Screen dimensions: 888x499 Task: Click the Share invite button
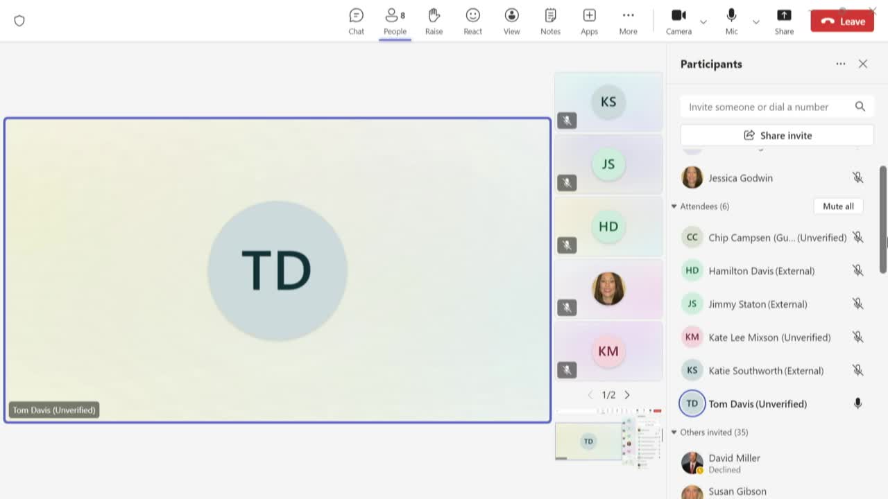pos(777,135)
